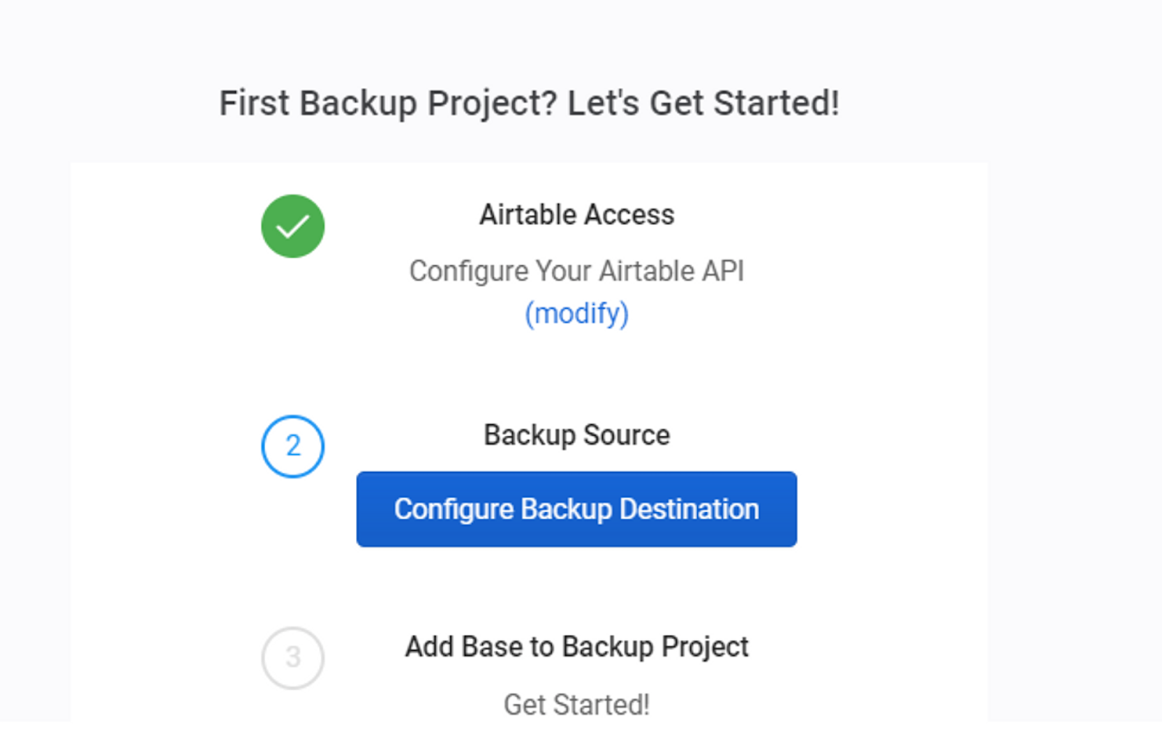This screenshot has width=1162, height=730.
Task: Select the number 3 step indicator
Action: click(x=293, y=658)
